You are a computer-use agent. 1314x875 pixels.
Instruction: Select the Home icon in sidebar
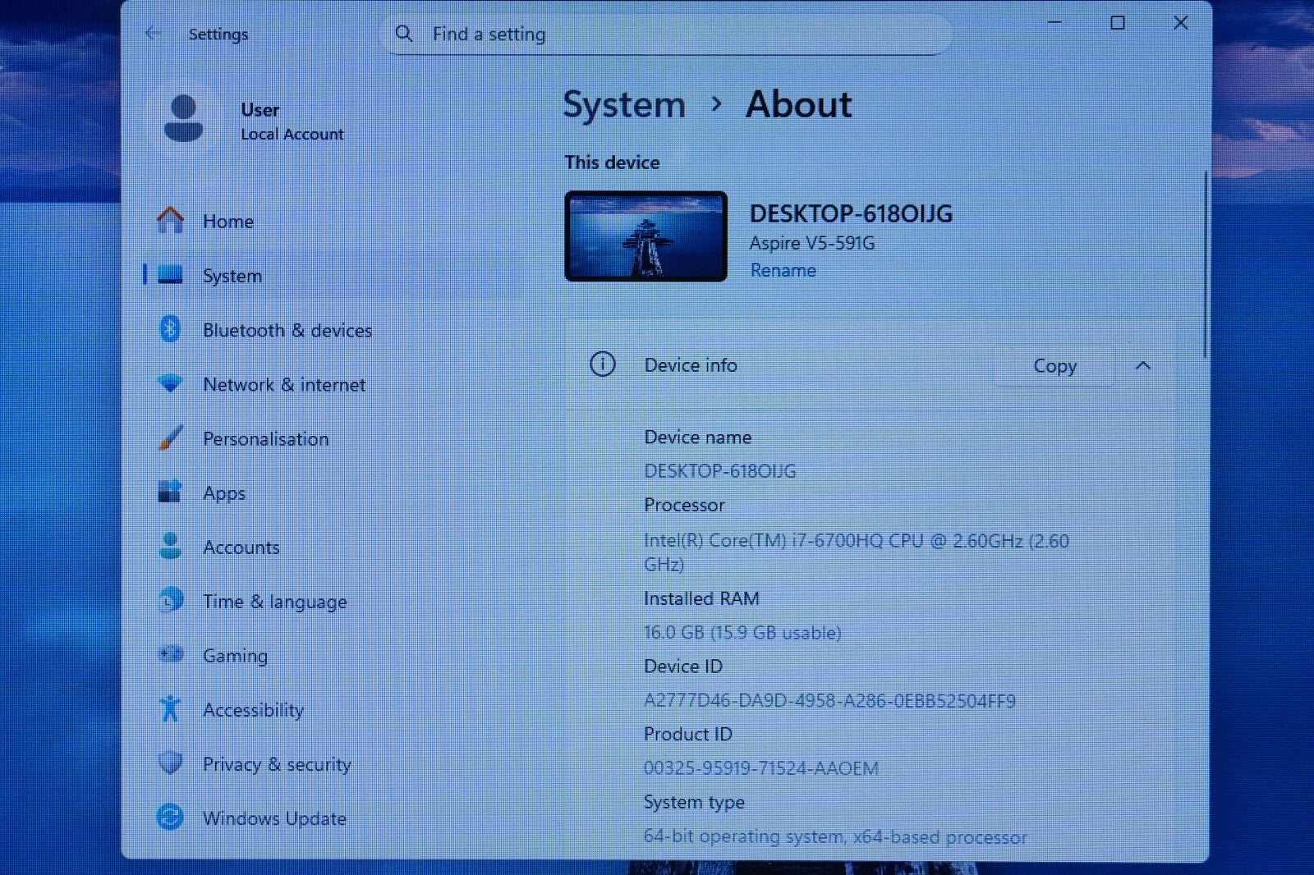point(170,219)
